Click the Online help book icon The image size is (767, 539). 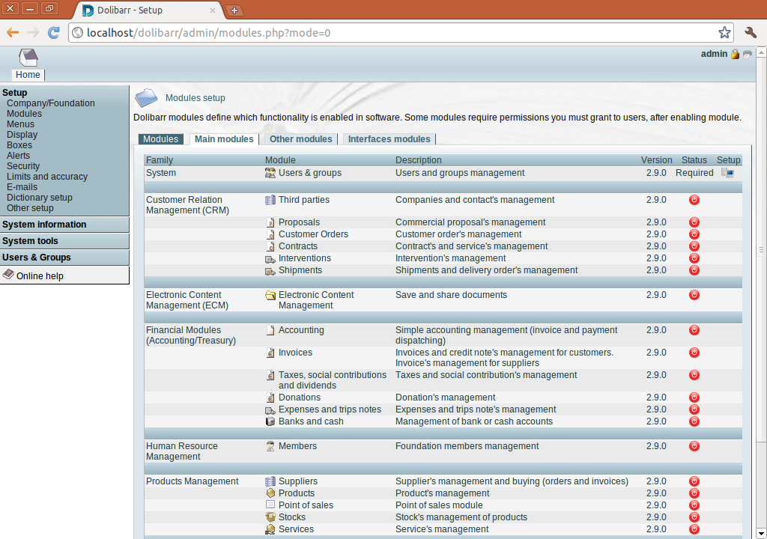coord(8,275)
